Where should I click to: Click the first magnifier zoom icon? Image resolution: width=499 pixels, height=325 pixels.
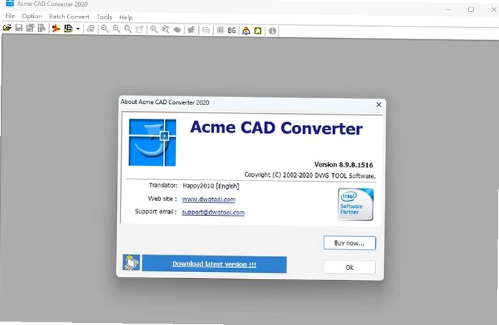point(105,29)
